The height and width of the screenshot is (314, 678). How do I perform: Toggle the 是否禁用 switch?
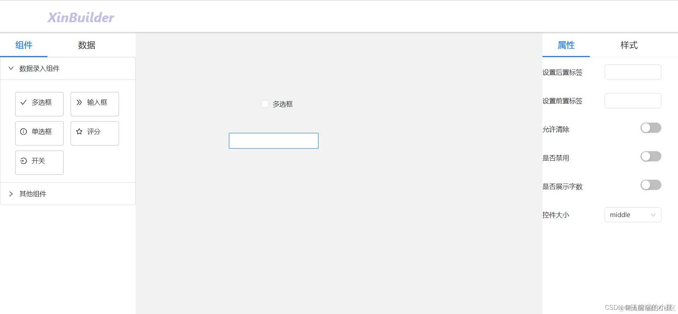[651, 156]
